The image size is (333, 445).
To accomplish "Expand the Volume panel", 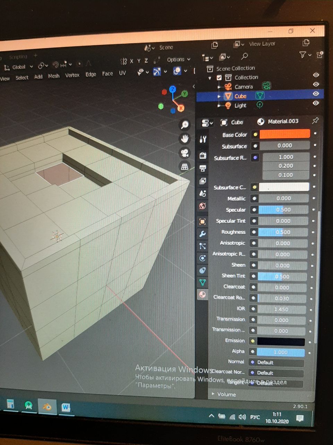I will 227,394.
